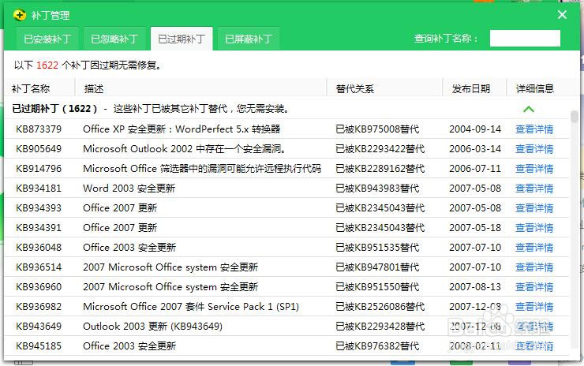Click the 已被KB951535替代 cell

click(x=377, y=248)
